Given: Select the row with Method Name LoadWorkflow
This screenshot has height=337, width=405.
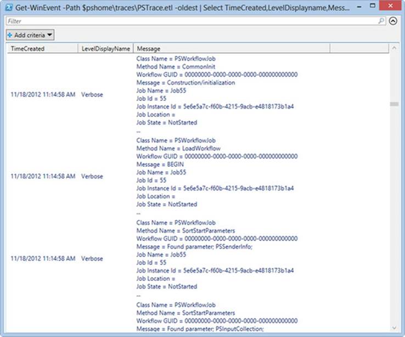Looking at the screenshot, I should (198, 176).
